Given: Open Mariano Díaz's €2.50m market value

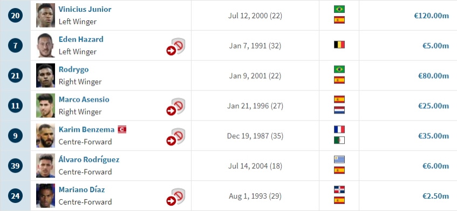Looking at the screenshot, I should (x=435, y=196).
